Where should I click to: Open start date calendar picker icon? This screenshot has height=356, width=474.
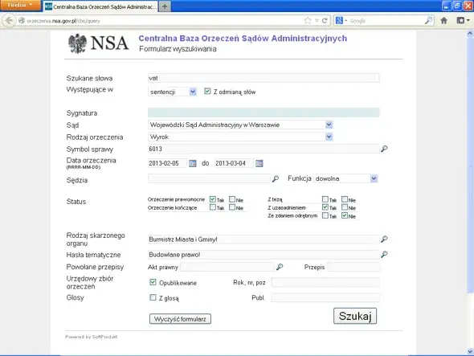tap(193, 164)
